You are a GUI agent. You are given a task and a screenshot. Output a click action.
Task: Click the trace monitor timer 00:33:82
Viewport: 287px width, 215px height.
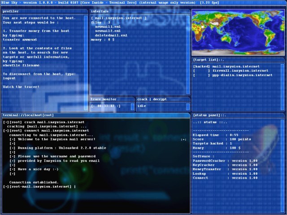tap(106, 106)
